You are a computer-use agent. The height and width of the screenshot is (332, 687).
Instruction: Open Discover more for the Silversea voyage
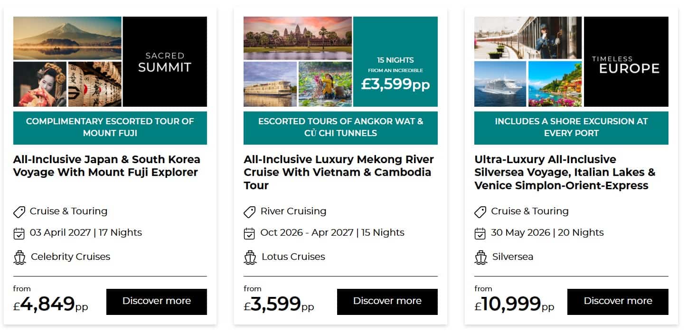(618, 302)
